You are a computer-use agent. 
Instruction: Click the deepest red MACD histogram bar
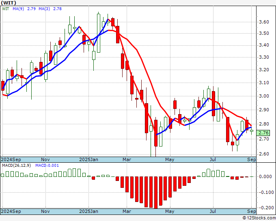click(156, 193)
